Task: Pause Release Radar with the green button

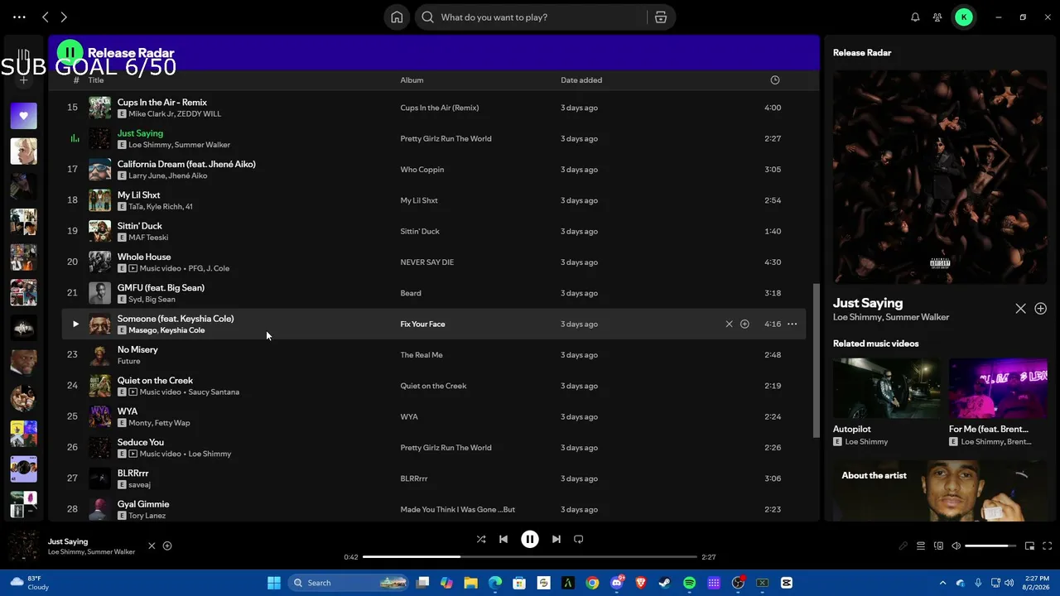Action: (x=70, y=53)
